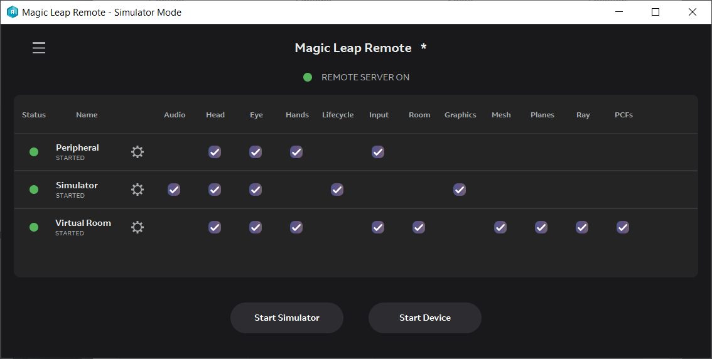Click STARTED under Virtual Room
This screenshot has width=712, height=359.
click(x=70, y=233)
